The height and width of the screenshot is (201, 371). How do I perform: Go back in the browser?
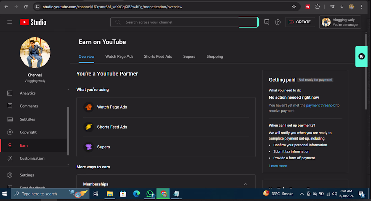click(x=6, y=7)
